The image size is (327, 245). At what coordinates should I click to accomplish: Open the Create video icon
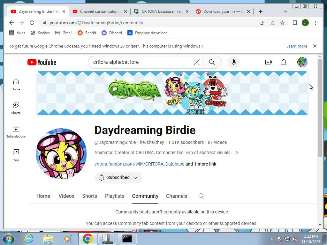tap(268, 62)
